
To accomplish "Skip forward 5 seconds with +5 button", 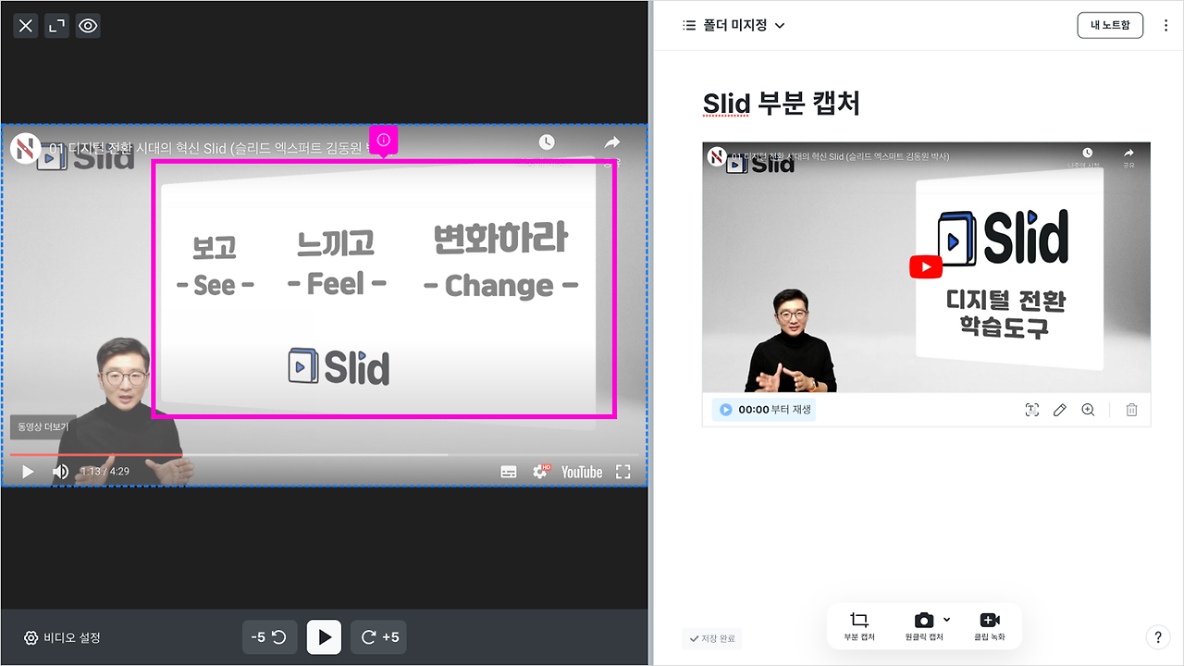I will [x=378, y=636].
